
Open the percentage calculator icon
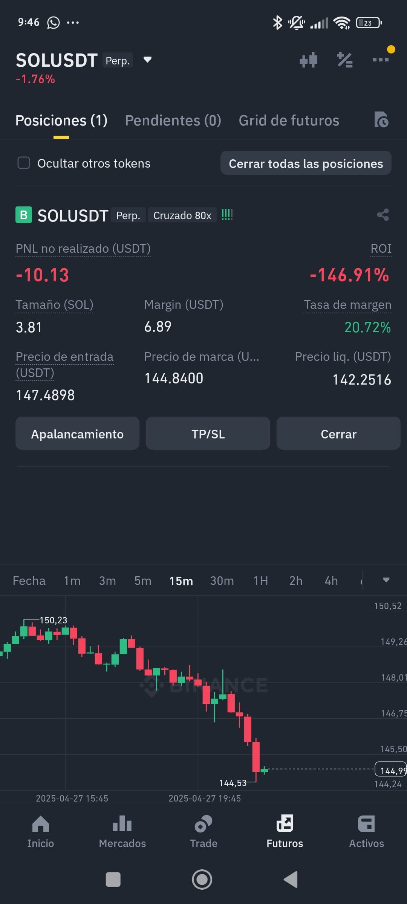click(x=344, y=60)
